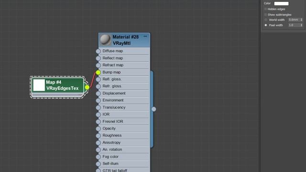This screenshot has width=306, height=172.
Task: Click the Fog color input socket
Action: tap(98, 157)
